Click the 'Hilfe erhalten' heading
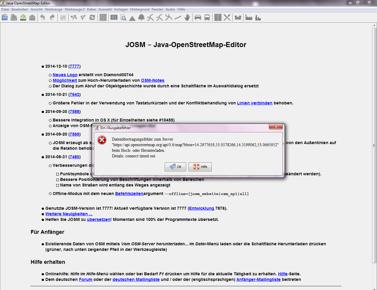The image size is (377, 290). tap(48, 262)
